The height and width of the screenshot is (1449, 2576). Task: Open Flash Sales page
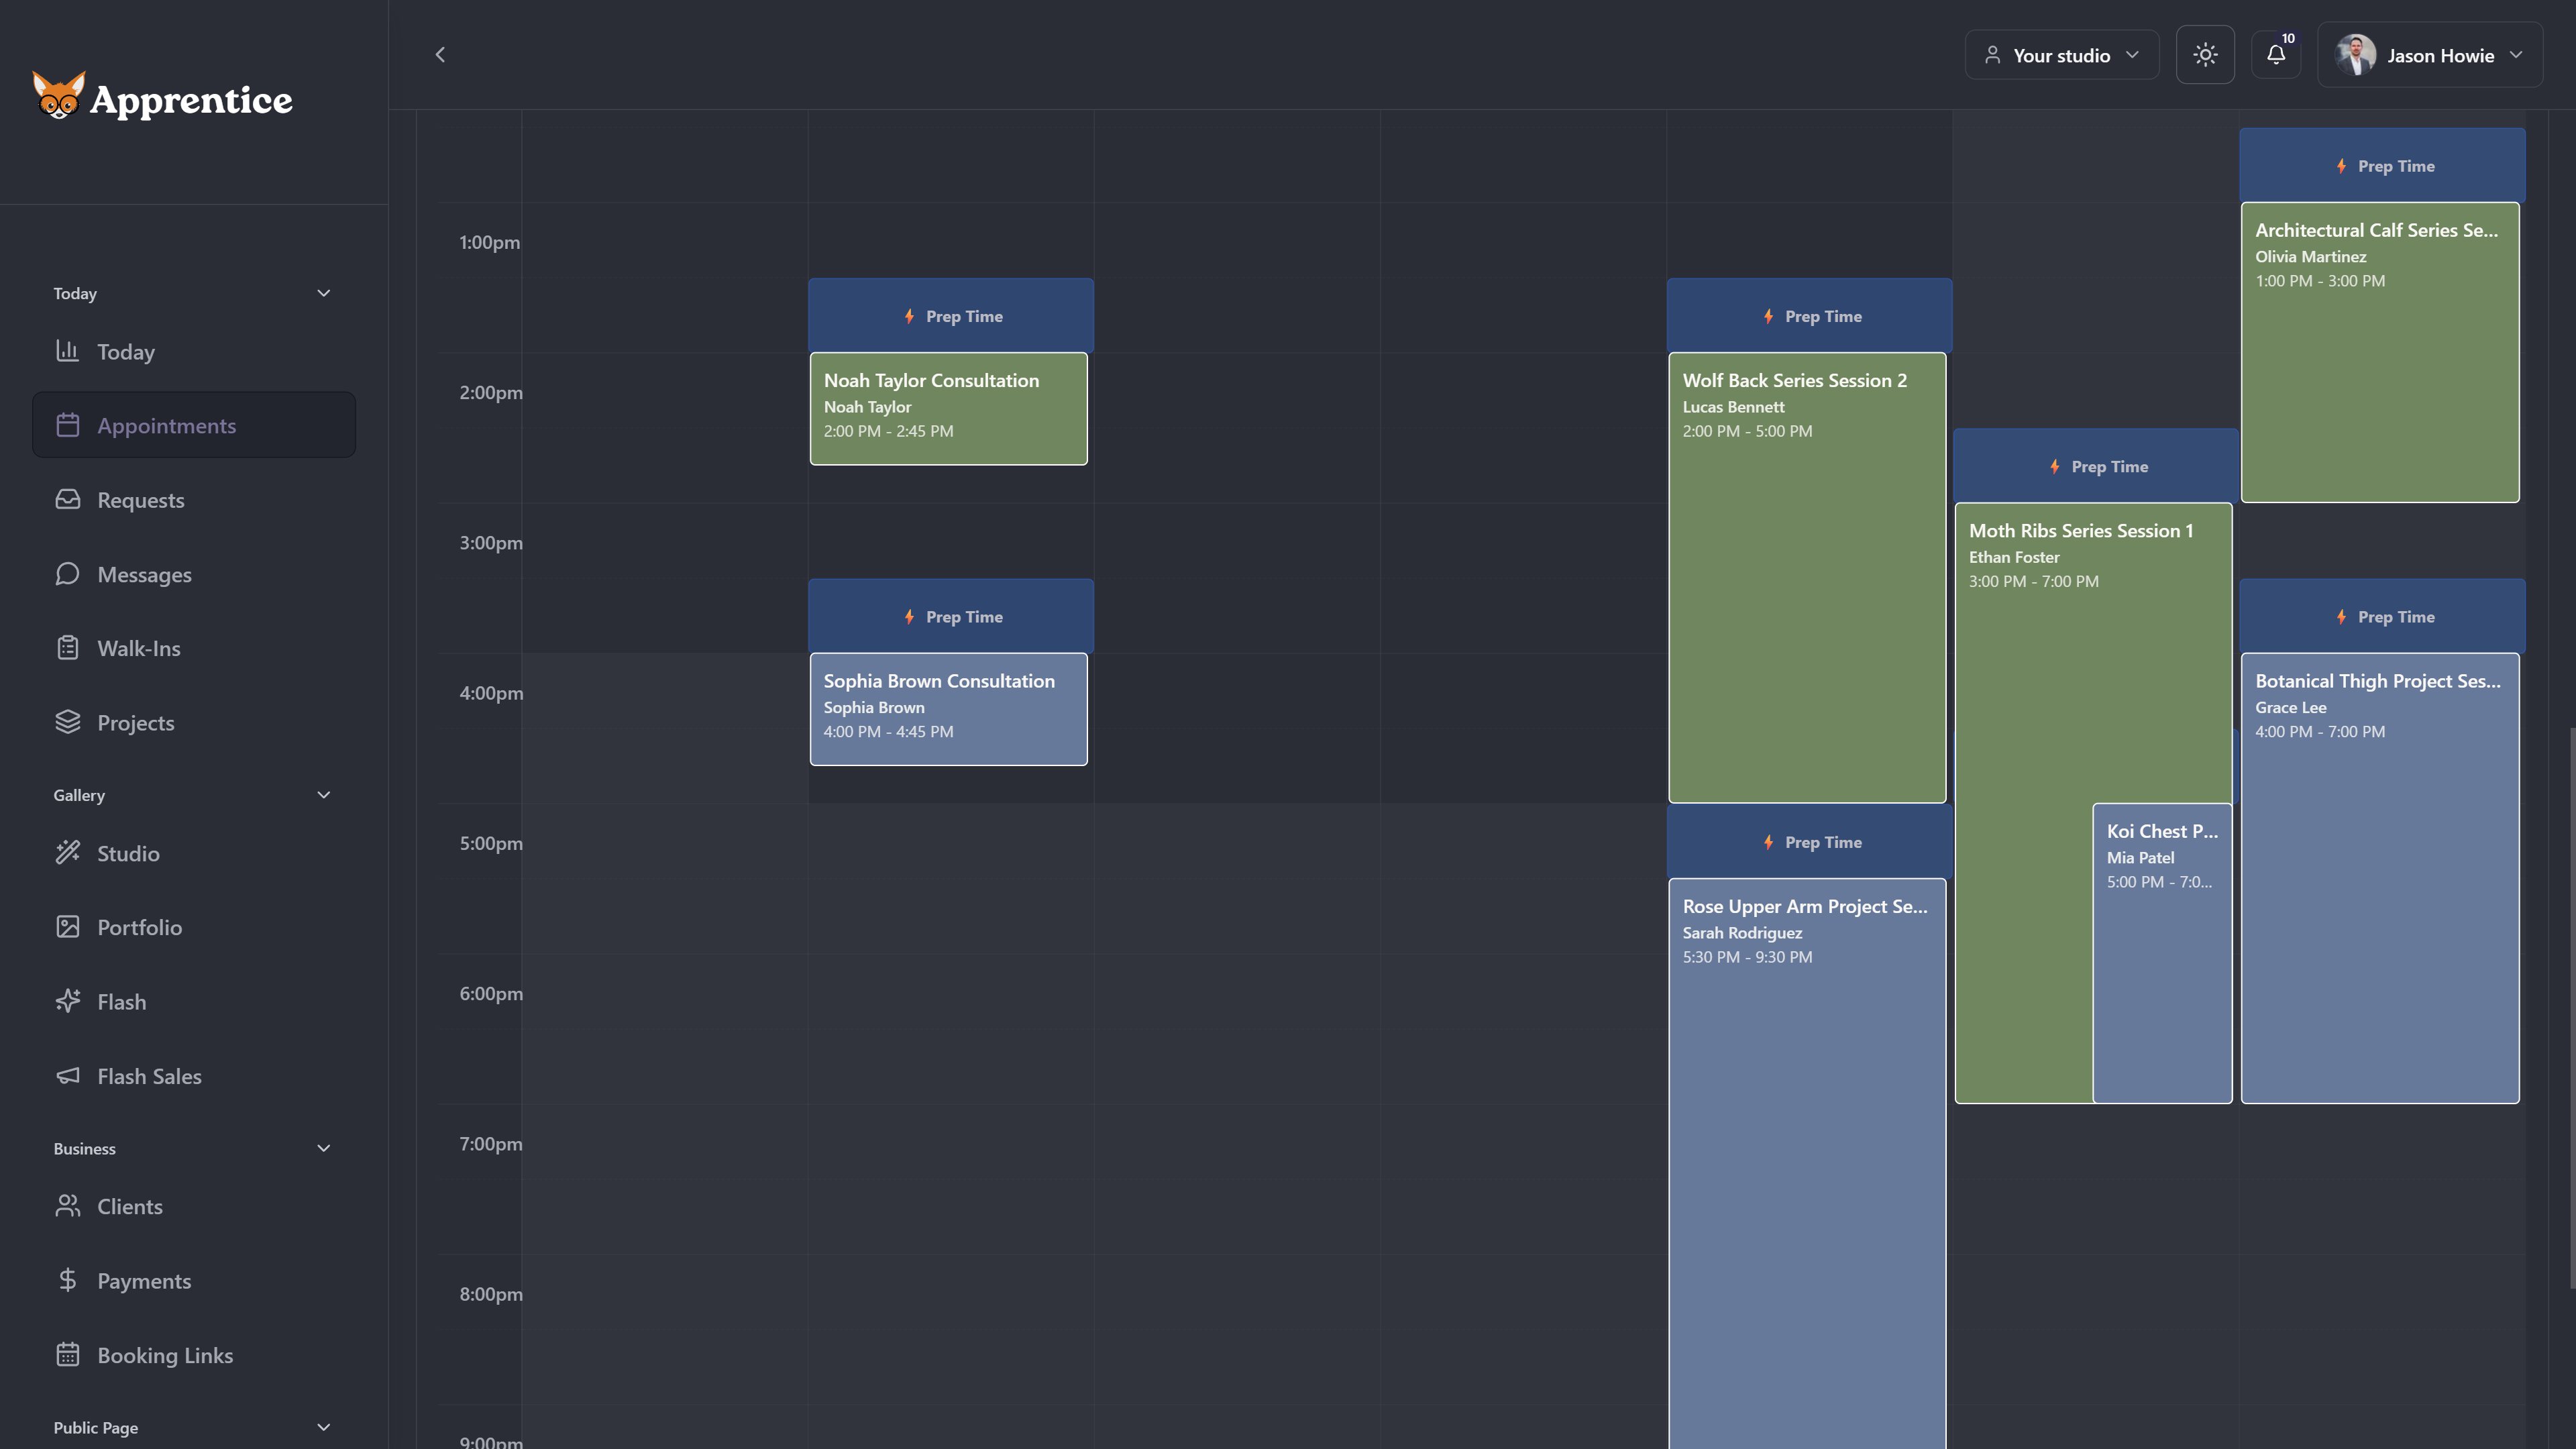(x=194, y=1076)
